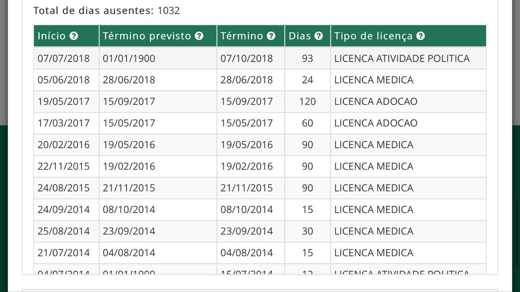Click start date 05/06/2018
The height and width of the screenshot is (292, 520).
coord(64,80)
